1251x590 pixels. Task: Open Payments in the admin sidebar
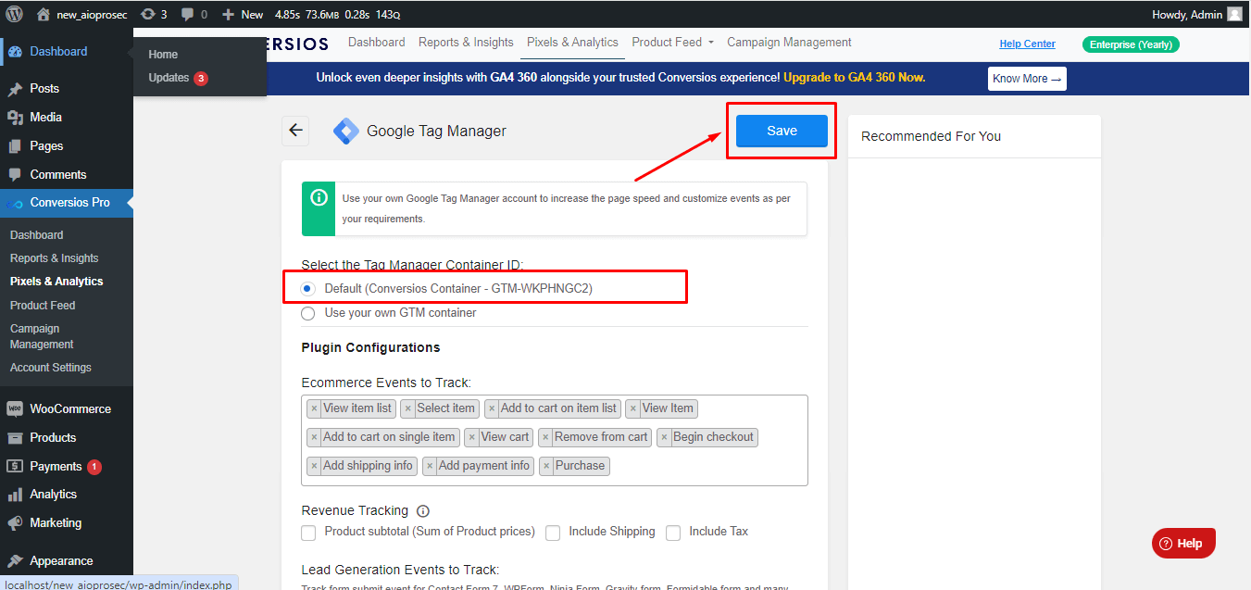point(67,467)
